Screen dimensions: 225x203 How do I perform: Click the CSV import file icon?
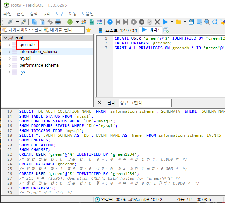click(92, 22)
